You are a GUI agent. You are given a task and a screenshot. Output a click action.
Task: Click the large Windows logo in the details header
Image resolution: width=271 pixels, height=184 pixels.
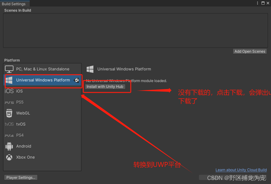90,69
